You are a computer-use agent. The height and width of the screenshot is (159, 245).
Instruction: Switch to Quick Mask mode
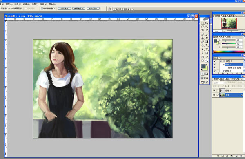click(207, 74)
